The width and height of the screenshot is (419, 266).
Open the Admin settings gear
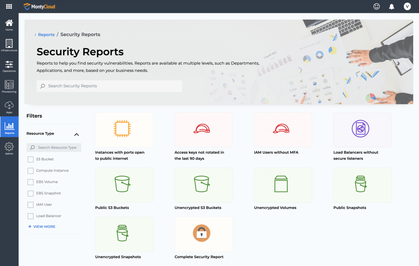[x=9, y=148]
